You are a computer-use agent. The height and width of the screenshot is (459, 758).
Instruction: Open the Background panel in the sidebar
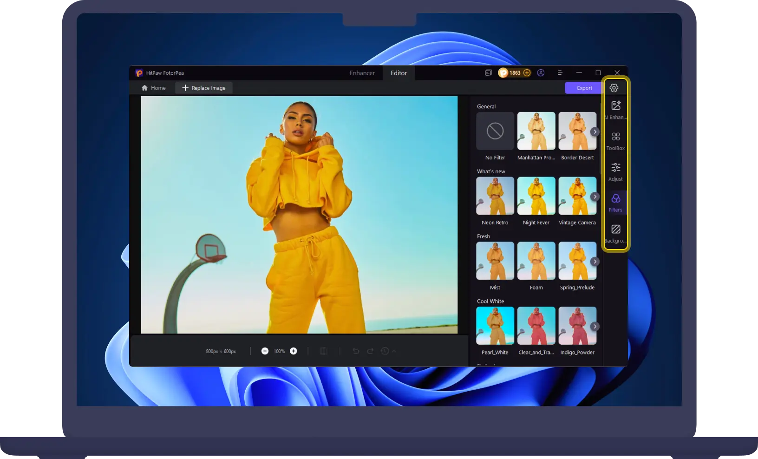[x=615, y=233]
